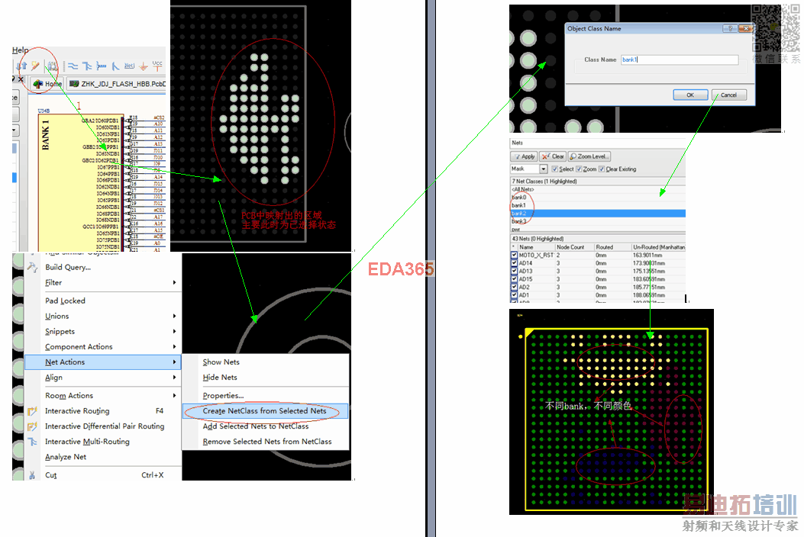Switch to ZHK_JDJ_FLASH_HBB.PcbDoc tab

point(118,83)
